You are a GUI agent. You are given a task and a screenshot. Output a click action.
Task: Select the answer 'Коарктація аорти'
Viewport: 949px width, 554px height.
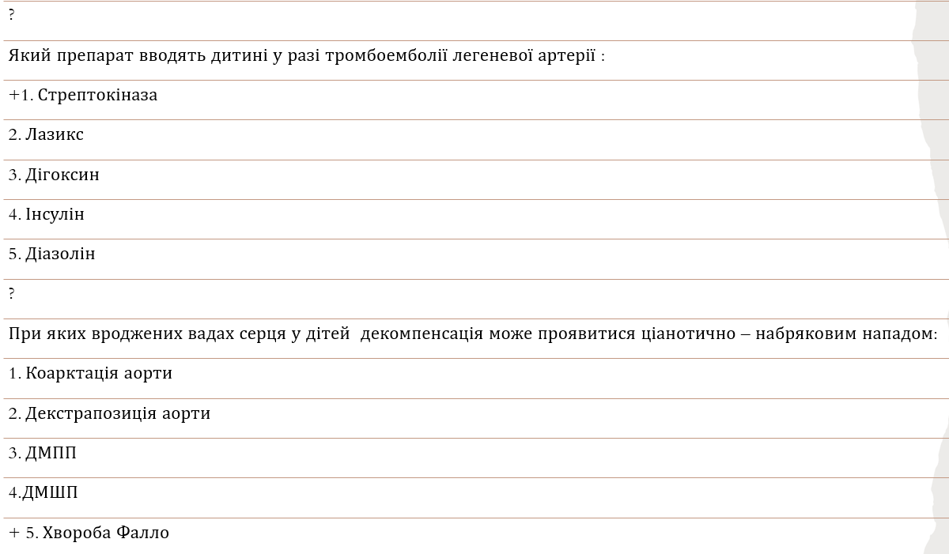click(x=99, y=373)
